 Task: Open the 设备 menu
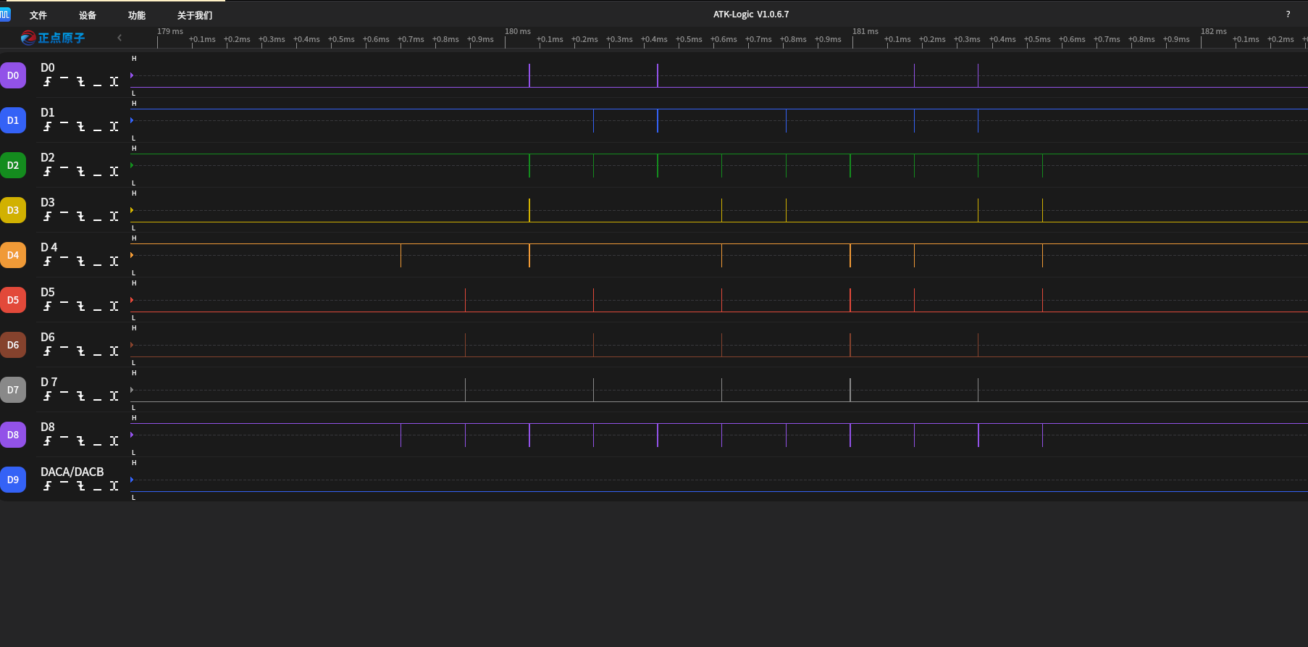[88, 15]
